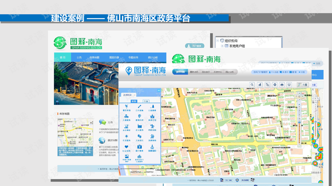
Task: Collapse the 组织机构 tree node
Action: 218,41
